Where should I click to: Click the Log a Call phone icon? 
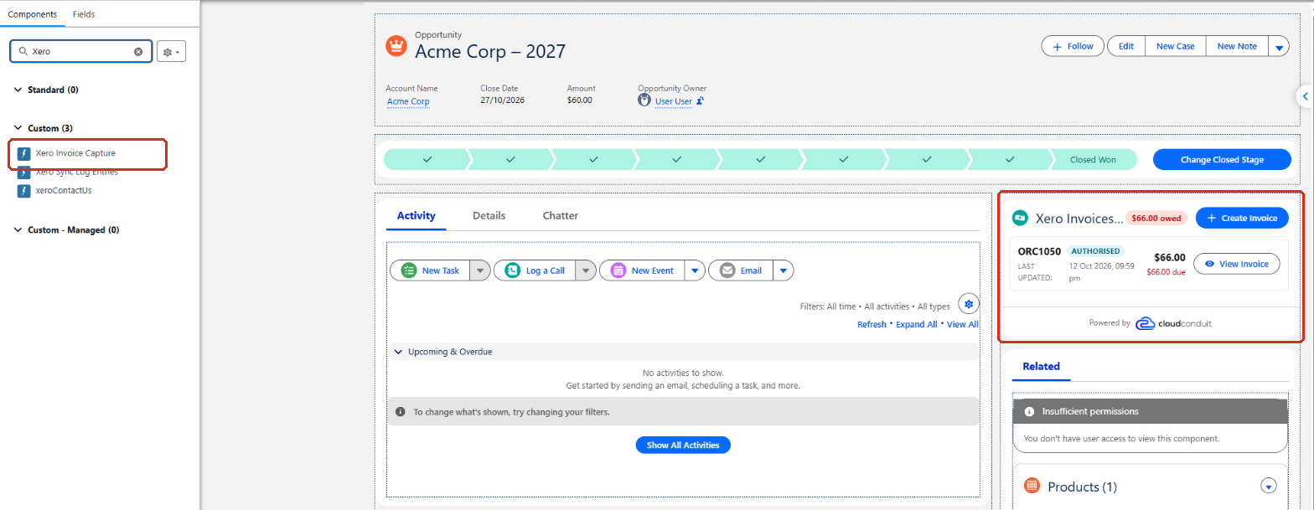(x=512, y=270)
